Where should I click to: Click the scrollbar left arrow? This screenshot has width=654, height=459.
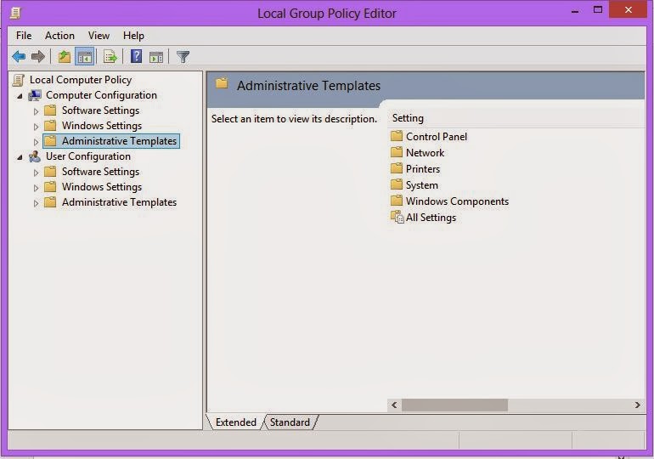click(x=394, y=405)
